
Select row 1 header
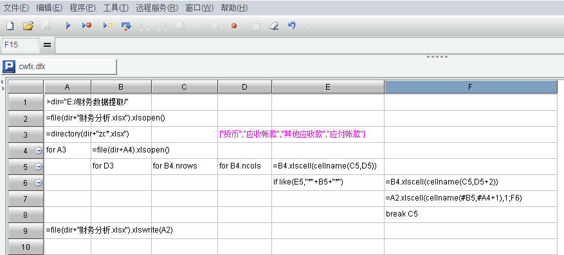[26, 103]
